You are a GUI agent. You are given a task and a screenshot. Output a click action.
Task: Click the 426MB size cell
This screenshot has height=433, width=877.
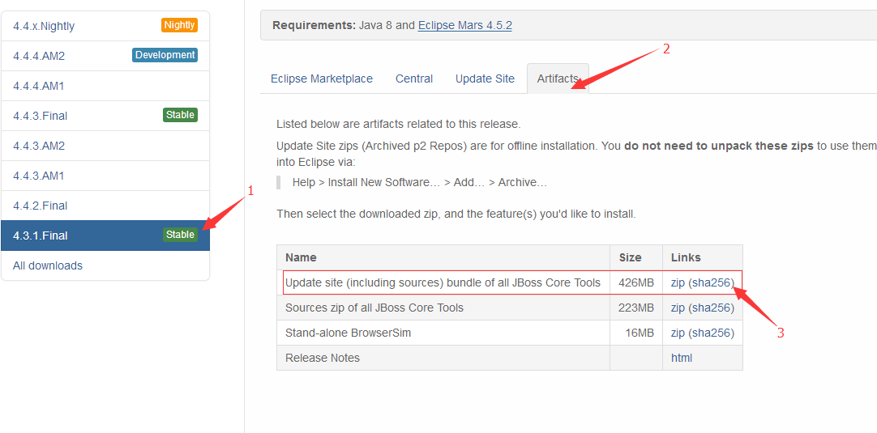coord(636,282)
